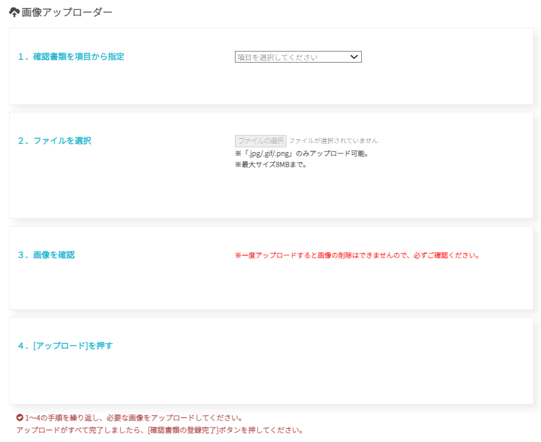Click the red warning about 画像の削除はできません
The image size is (541, 442).
pyautogui.click(x=358, y=255)
